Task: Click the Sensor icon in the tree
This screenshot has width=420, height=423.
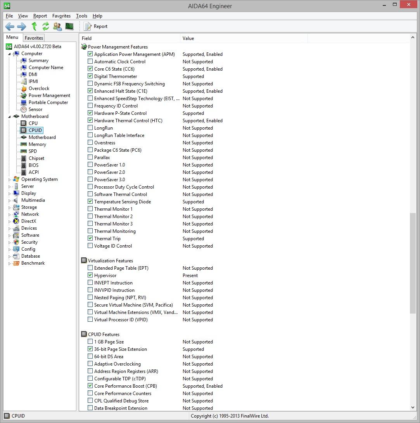Action: point(24,109)
